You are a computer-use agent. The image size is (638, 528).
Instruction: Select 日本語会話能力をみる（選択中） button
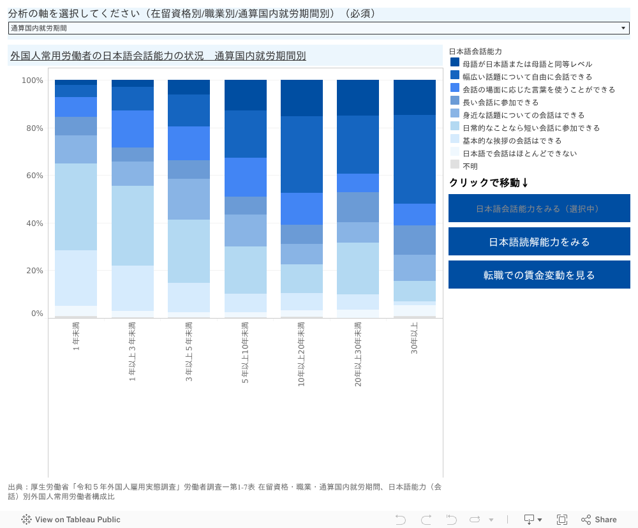[x=539, y=209]
